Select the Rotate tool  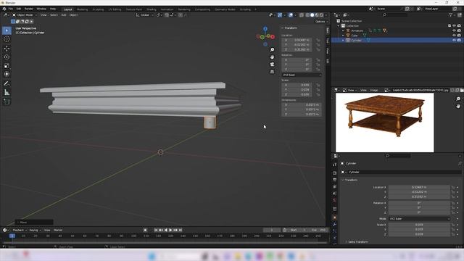click(x=7, y=57)
